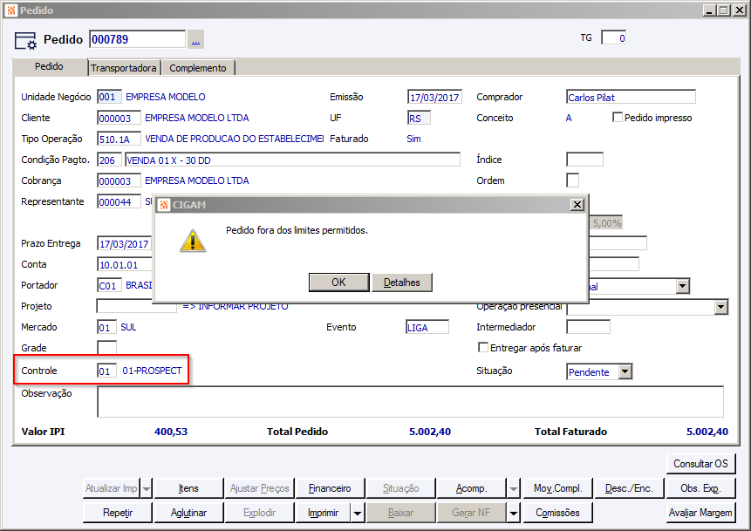Switch to the Transportadora tab
751x531 pixels.
(124, 68)
